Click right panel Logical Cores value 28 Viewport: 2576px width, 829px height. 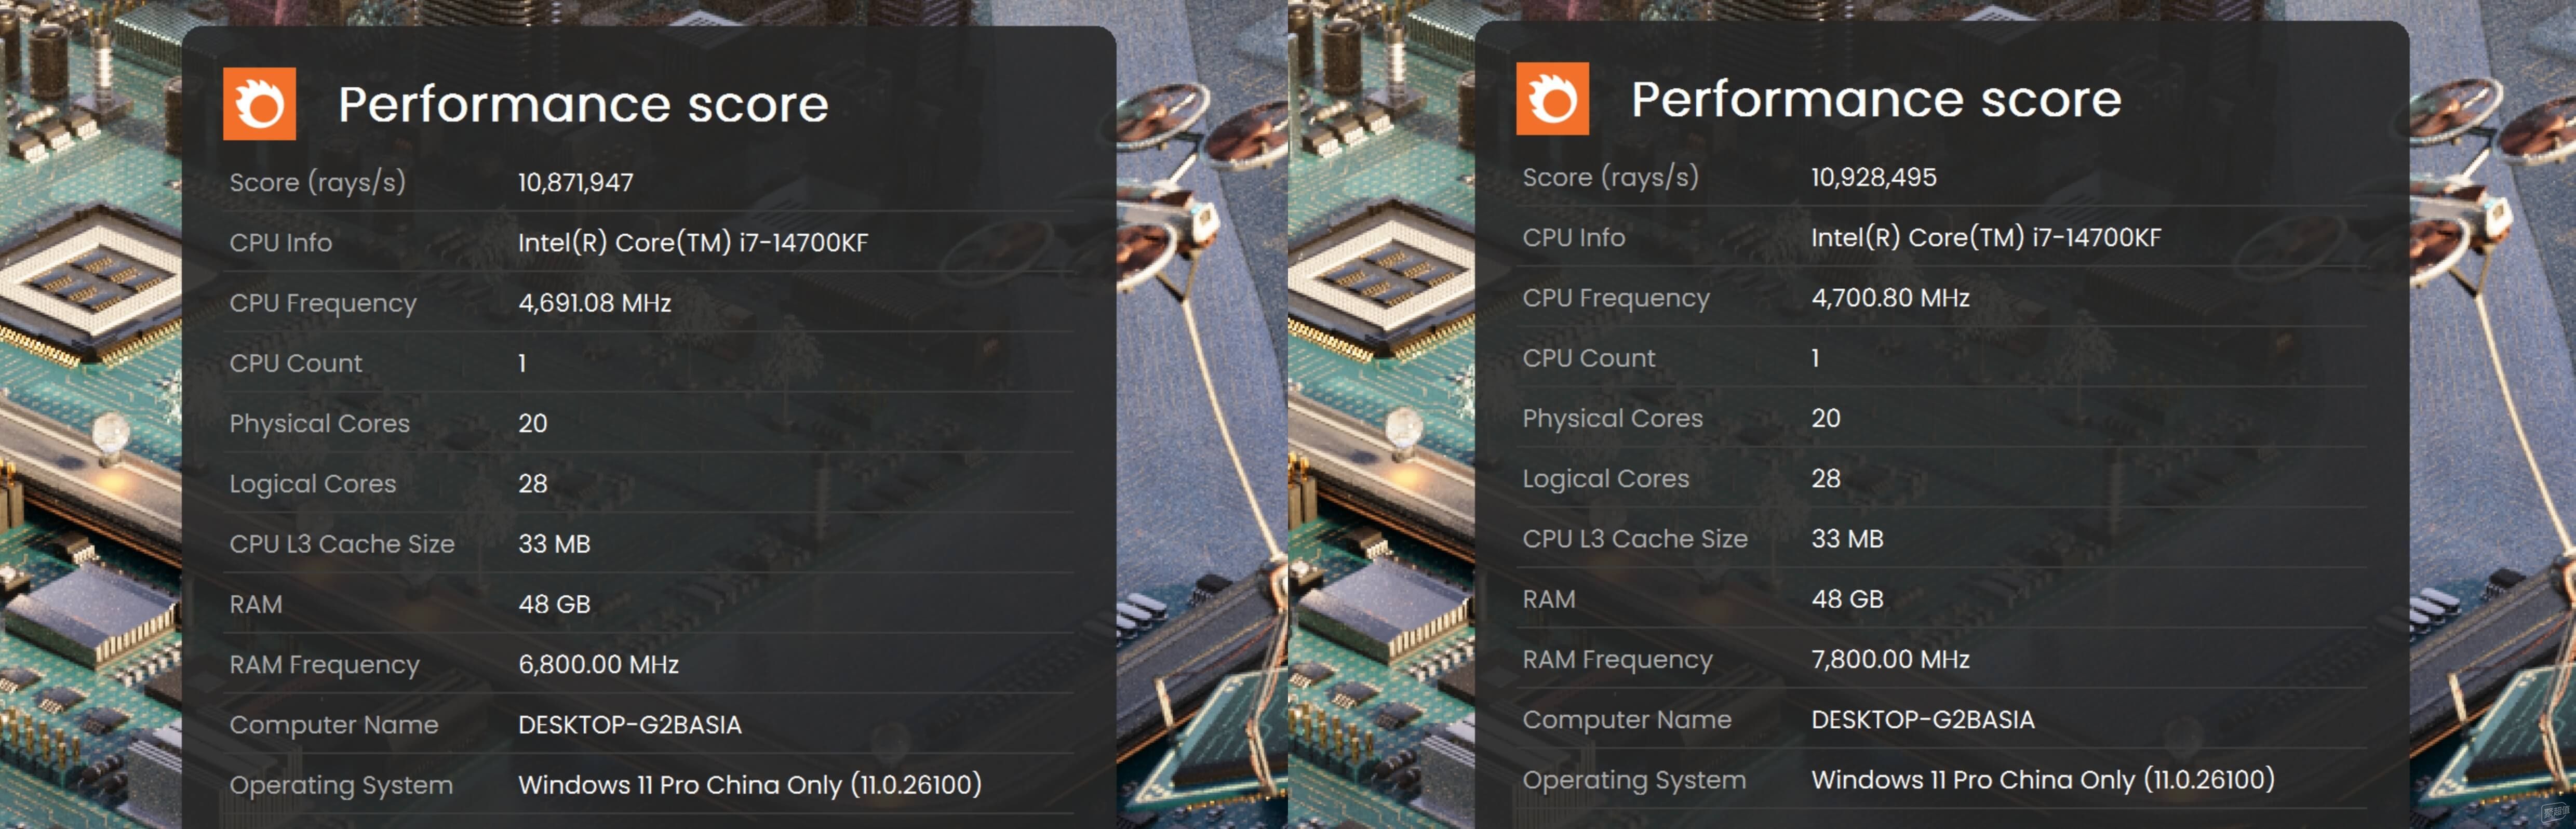(1826, 479)
